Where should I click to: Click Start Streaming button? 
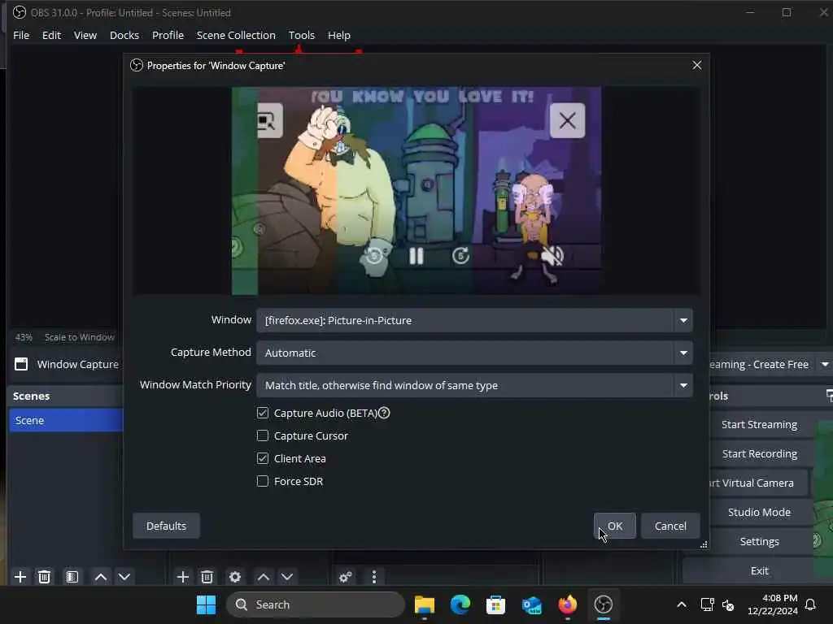click(759, 424)
